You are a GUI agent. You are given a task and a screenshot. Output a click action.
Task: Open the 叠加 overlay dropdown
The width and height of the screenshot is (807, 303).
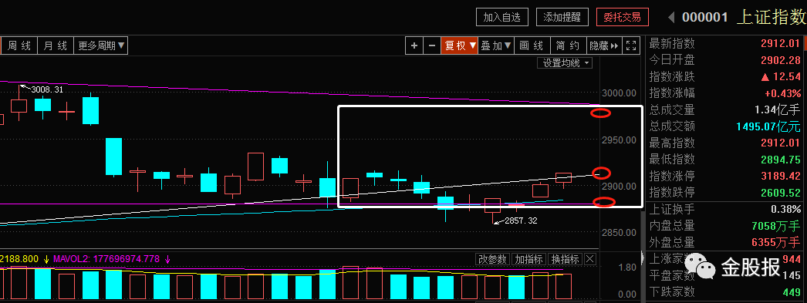pyautogui.click(x=496, y=45)
